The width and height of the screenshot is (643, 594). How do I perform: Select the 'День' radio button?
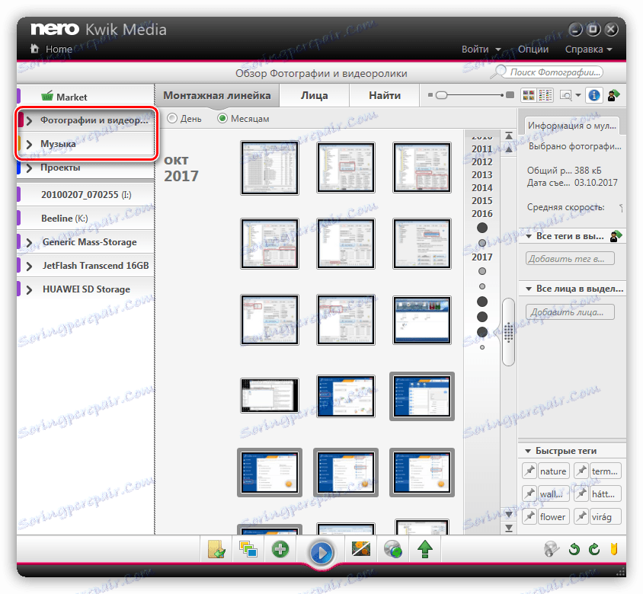pyautogui.click(x=171, y=119)
